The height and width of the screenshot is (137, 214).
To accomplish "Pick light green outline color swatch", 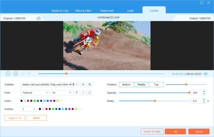I will [53, 109].
